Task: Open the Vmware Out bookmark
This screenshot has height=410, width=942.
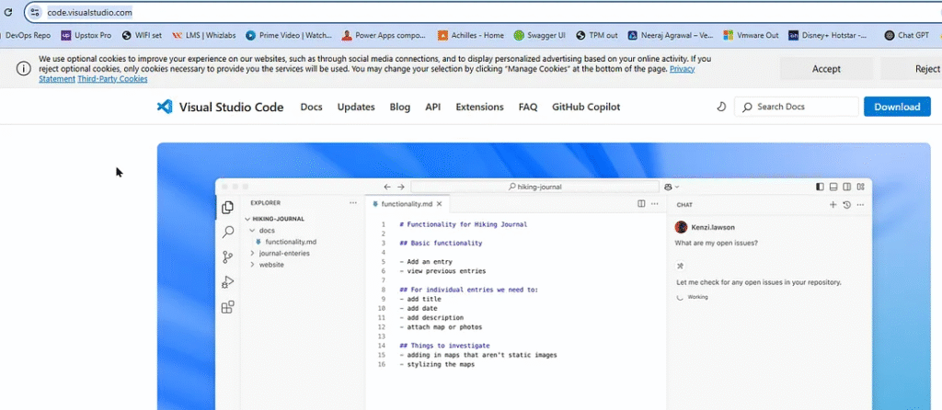Action: coord(751,36)
